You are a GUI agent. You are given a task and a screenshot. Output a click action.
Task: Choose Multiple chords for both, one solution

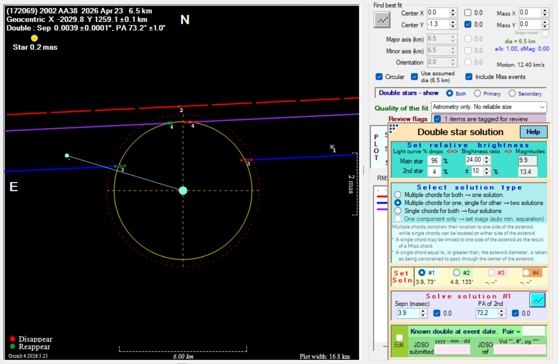pos(398,195)
